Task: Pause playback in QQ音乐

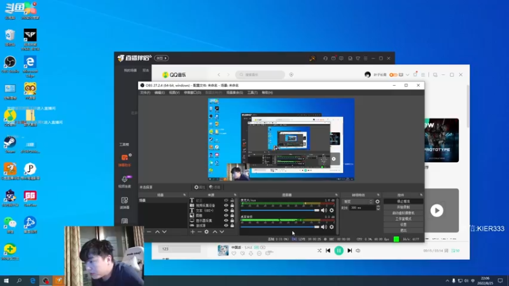Action: (339, 250)
